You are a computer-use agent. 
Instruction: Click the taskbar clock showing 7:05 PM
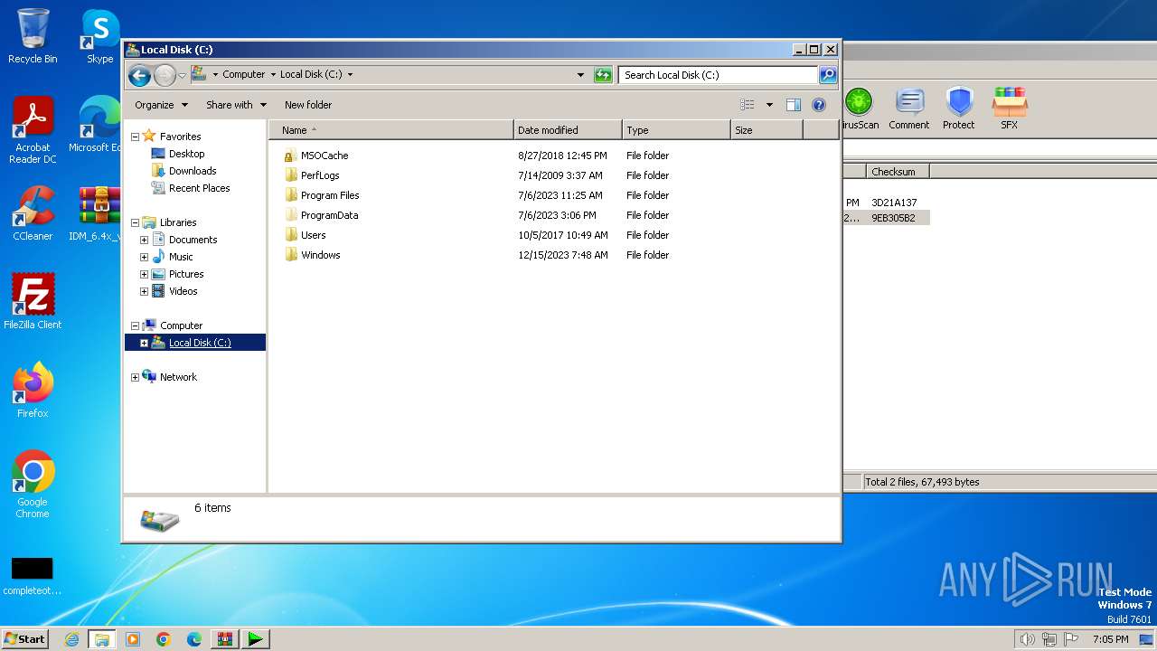(x=1110, y=639)
